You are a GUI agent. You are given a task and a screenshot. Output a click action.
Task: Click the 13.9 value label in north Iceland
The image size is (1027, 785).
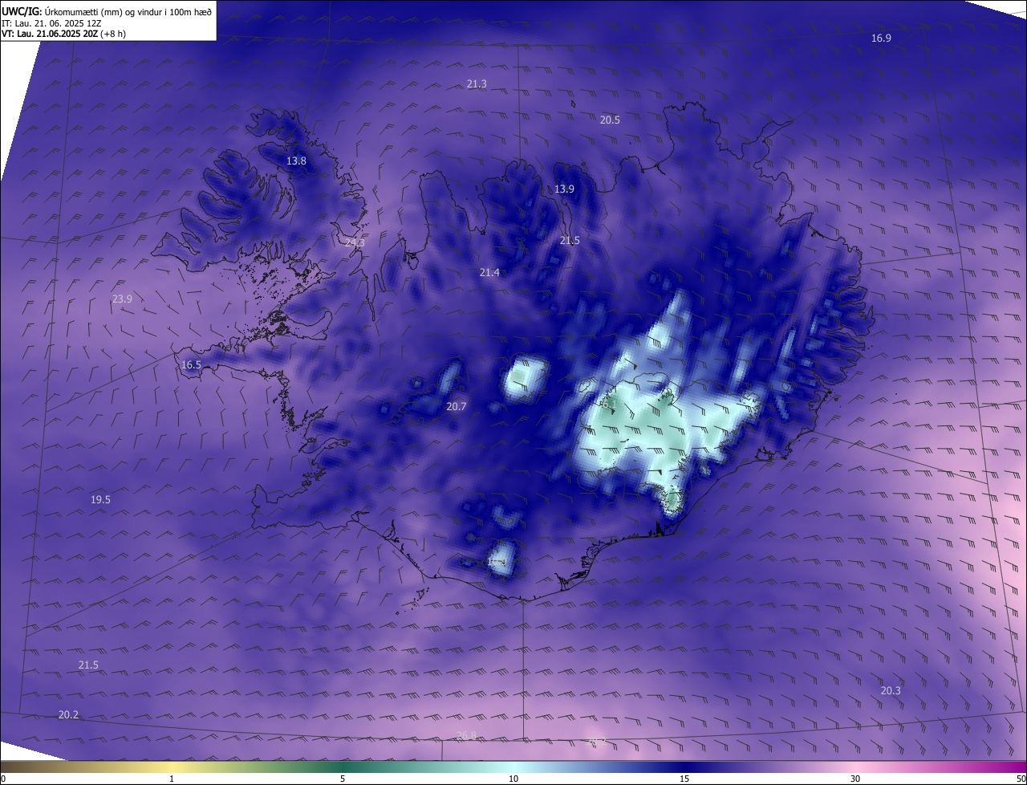click(x=564, y=189)
